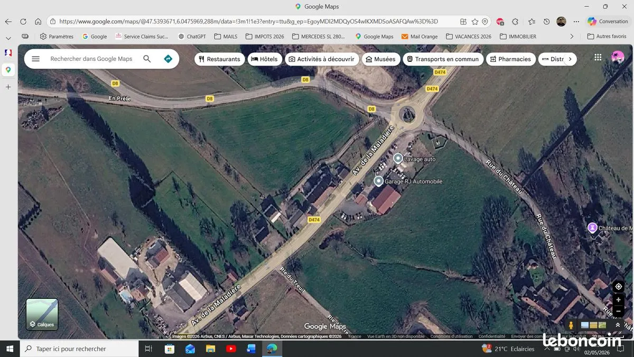Open File Explorer from the taskbar
The image size is (634, 357).
(210, 349)
